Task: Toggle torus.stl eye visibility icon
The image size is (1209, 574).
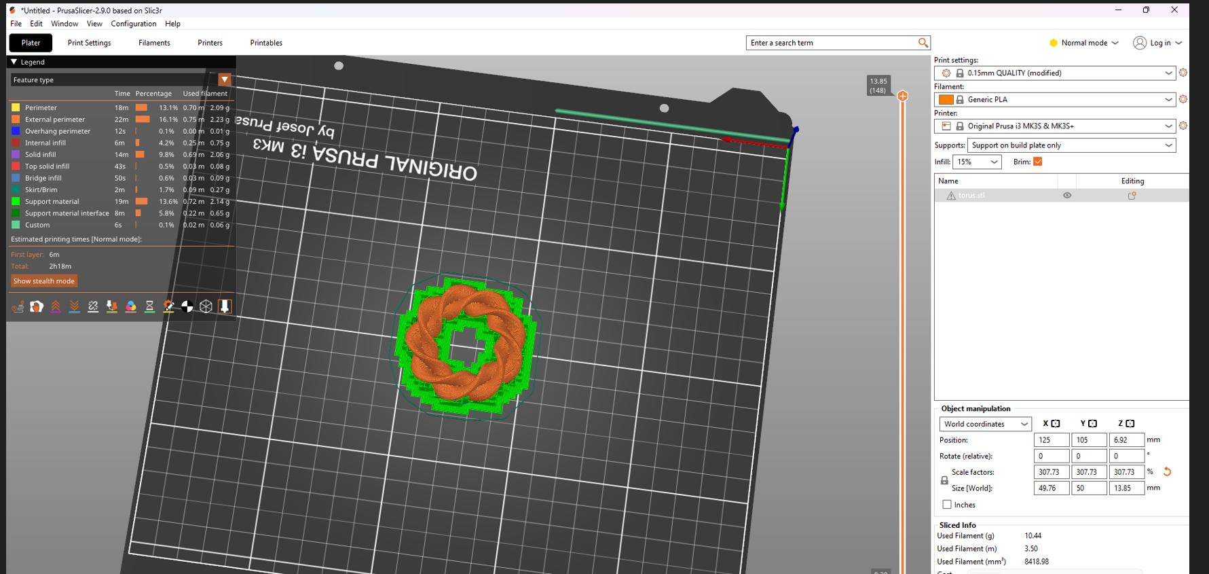Action: click(x=1067, y=196)
